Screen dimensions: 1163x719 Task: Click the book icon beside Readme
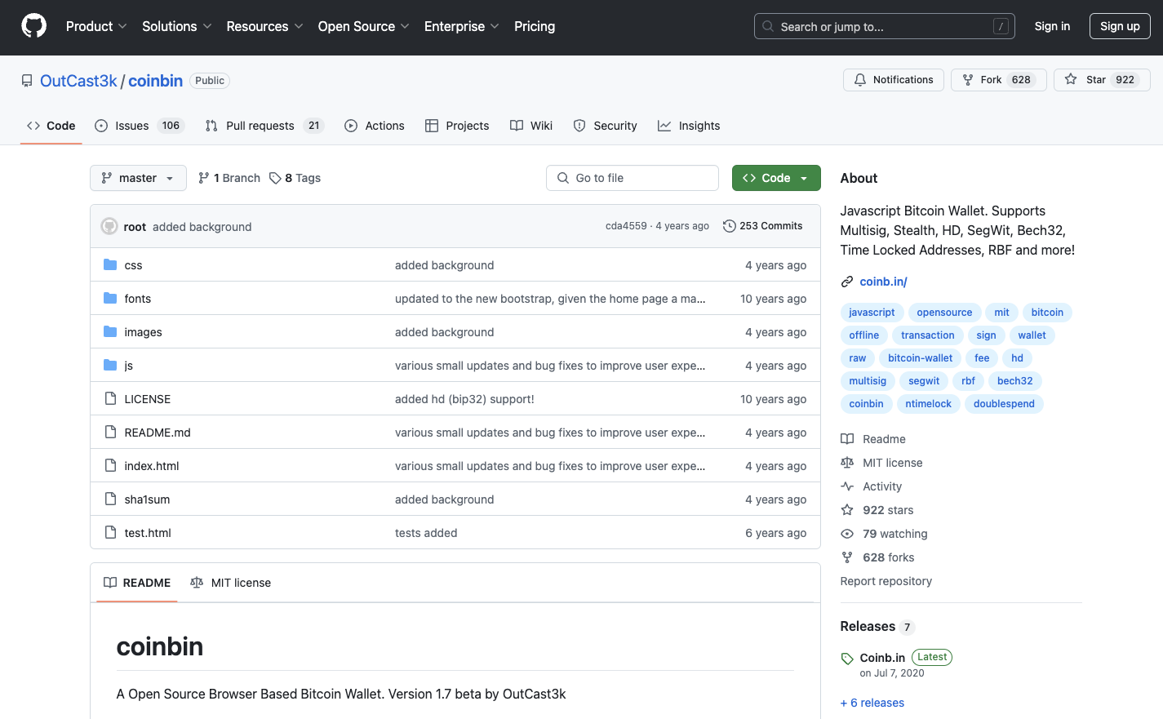click(x=847, y=439)
